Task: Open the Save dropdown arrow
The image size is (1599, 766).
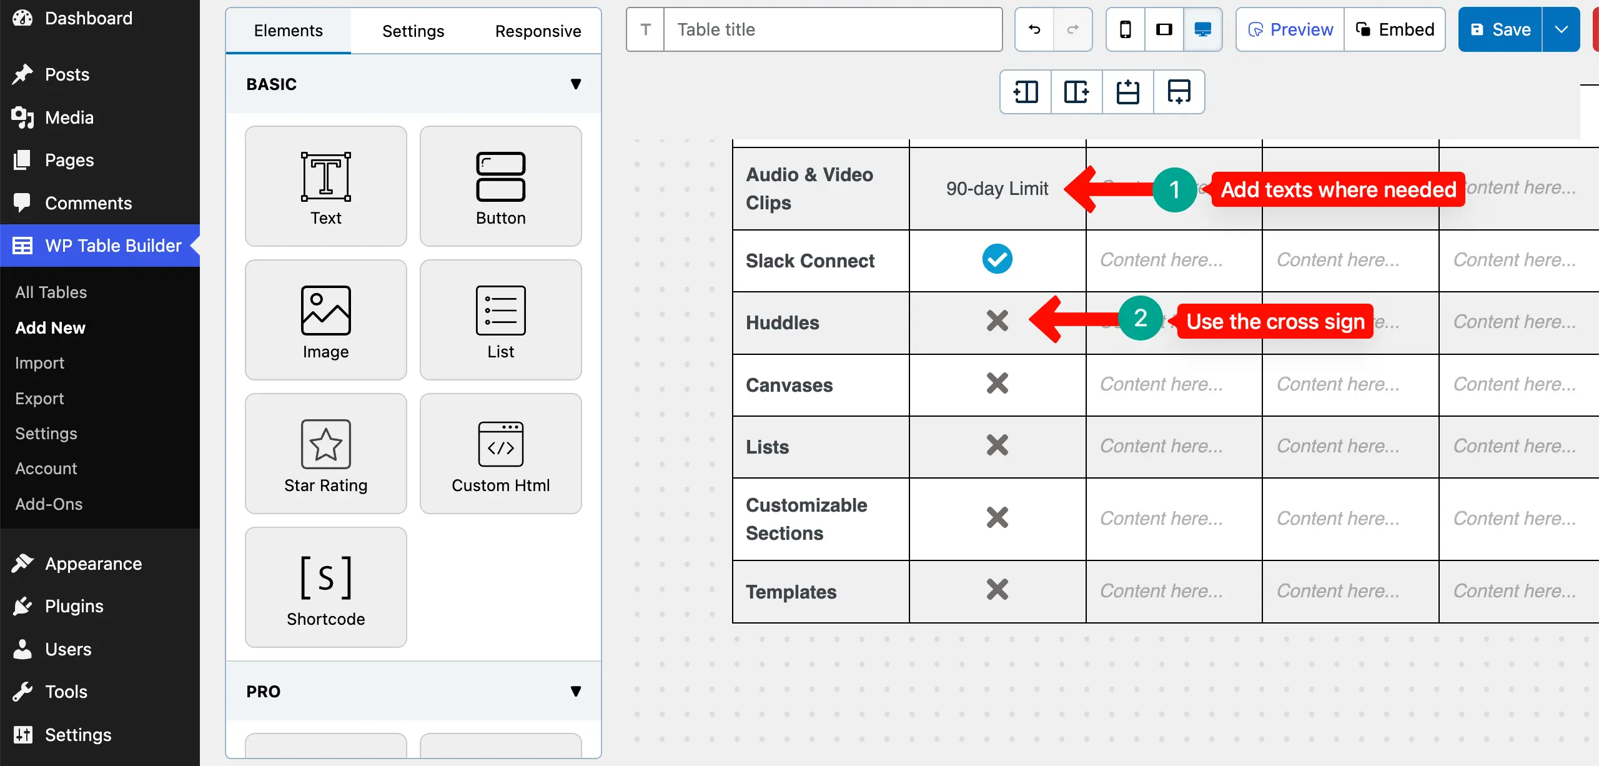Action: point(1561,29)
